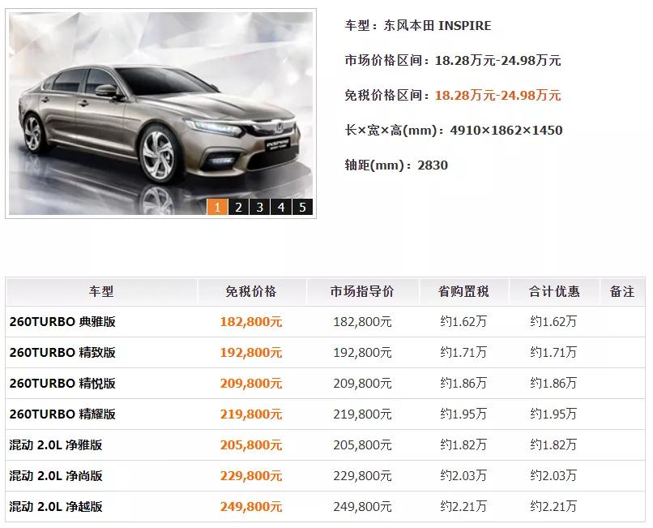653x528 pixels.
Task: Click the 省购置税 column header
Action: [x=463, y=291]
